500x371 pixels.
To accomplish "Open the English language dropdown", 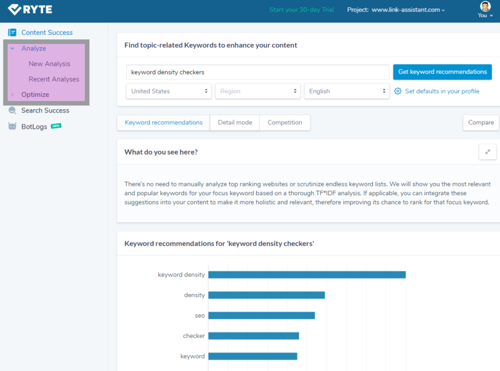I will [x=347, y=92].
